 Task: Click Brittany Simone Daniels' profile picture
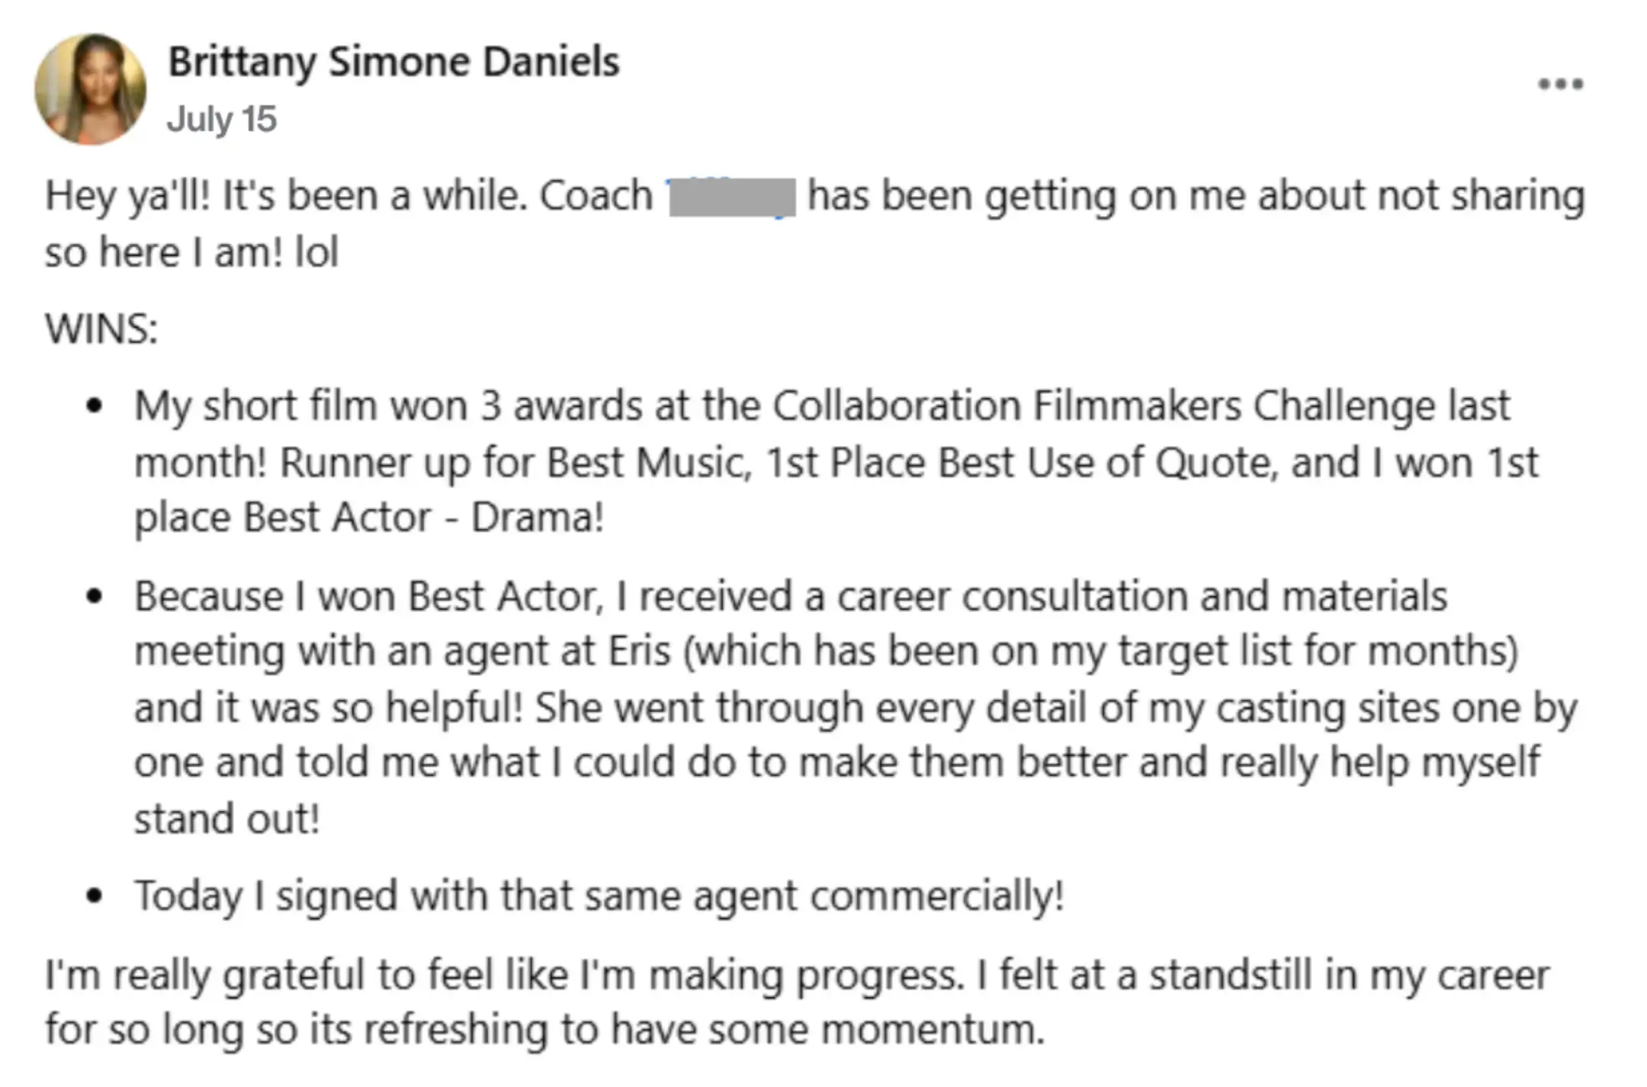click(x=91, y=88)
